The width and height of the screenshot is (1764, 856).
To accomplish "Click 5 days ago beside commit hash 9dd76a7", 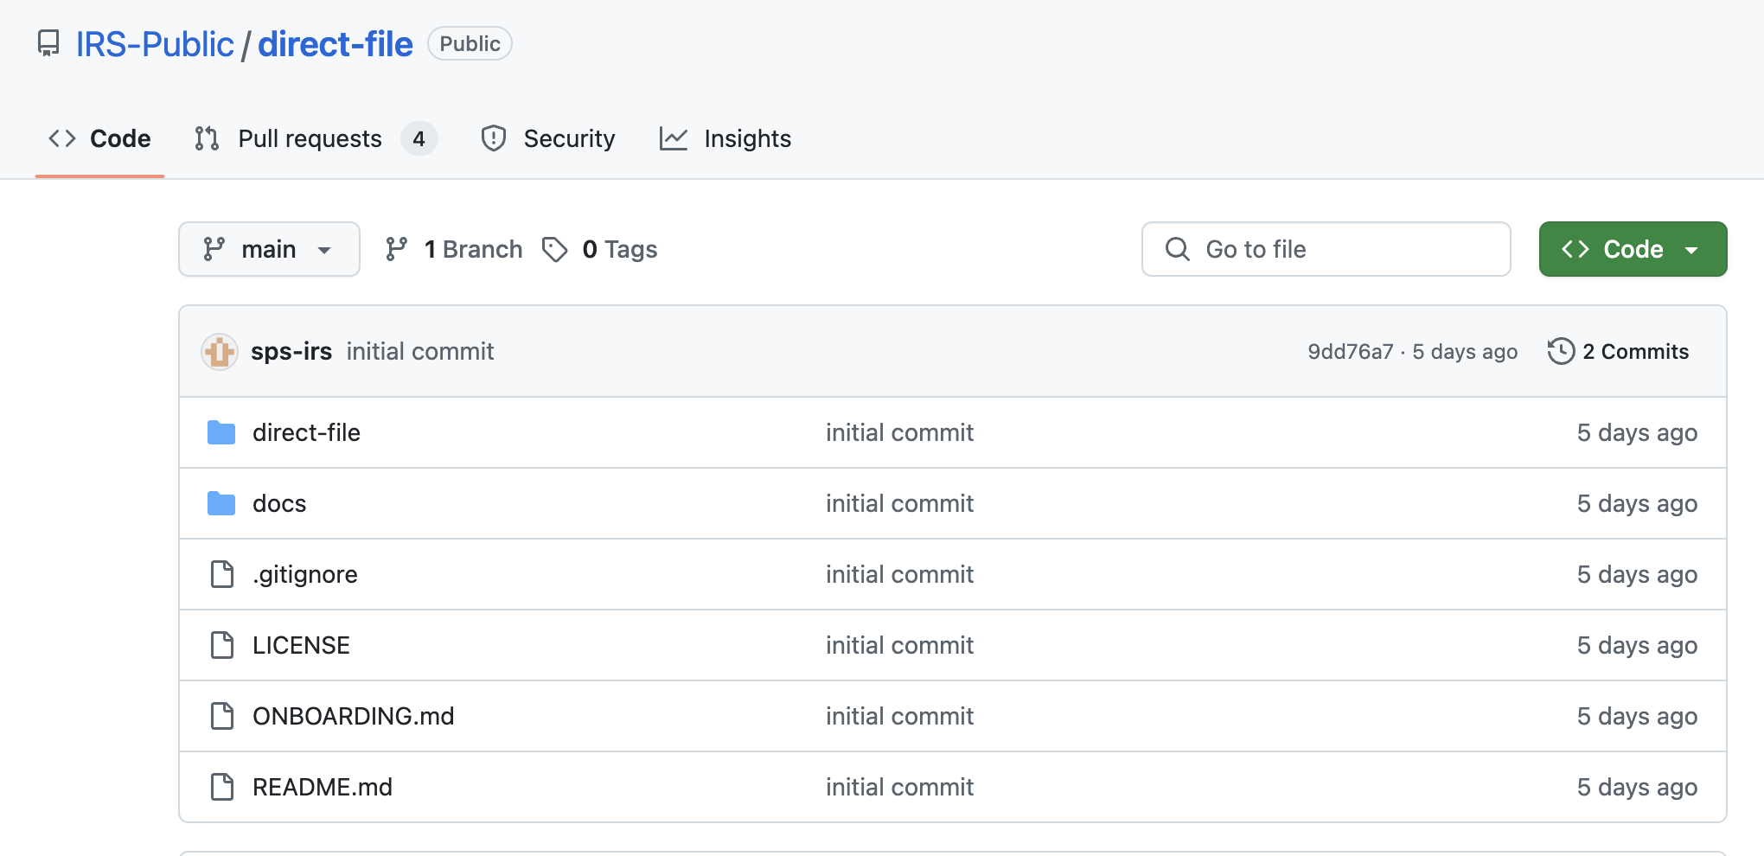I will [x=1465, y=351].
